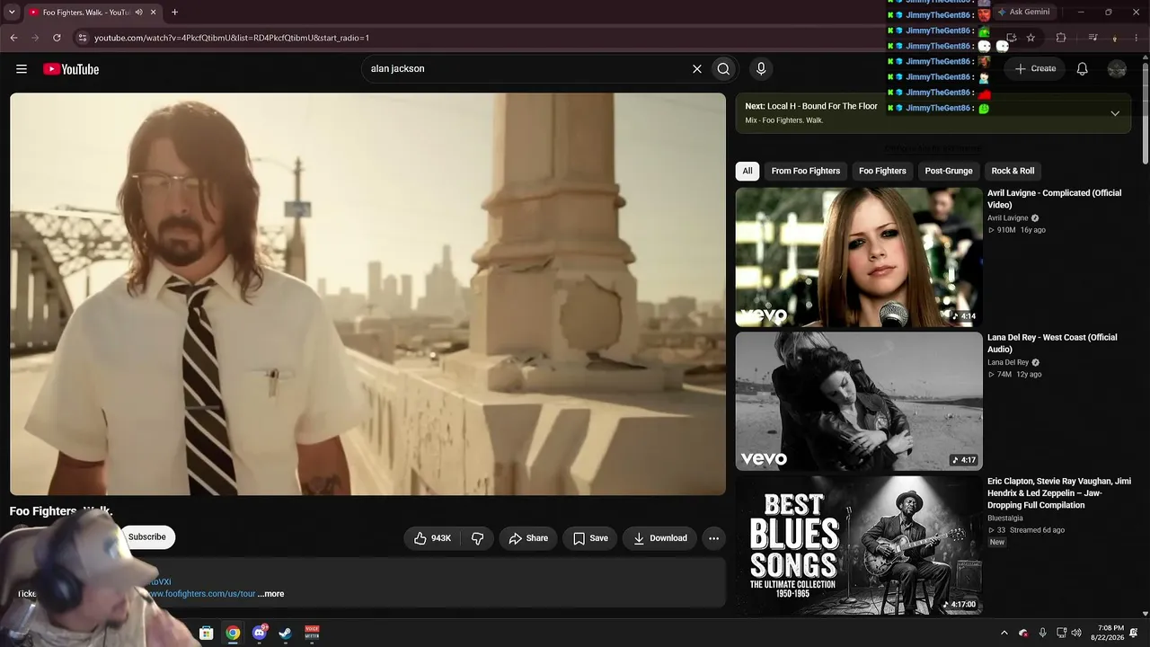Subscribe to the channel
Image resolution: width=1150 pixels, height=647 pixels.
(146, 537)
